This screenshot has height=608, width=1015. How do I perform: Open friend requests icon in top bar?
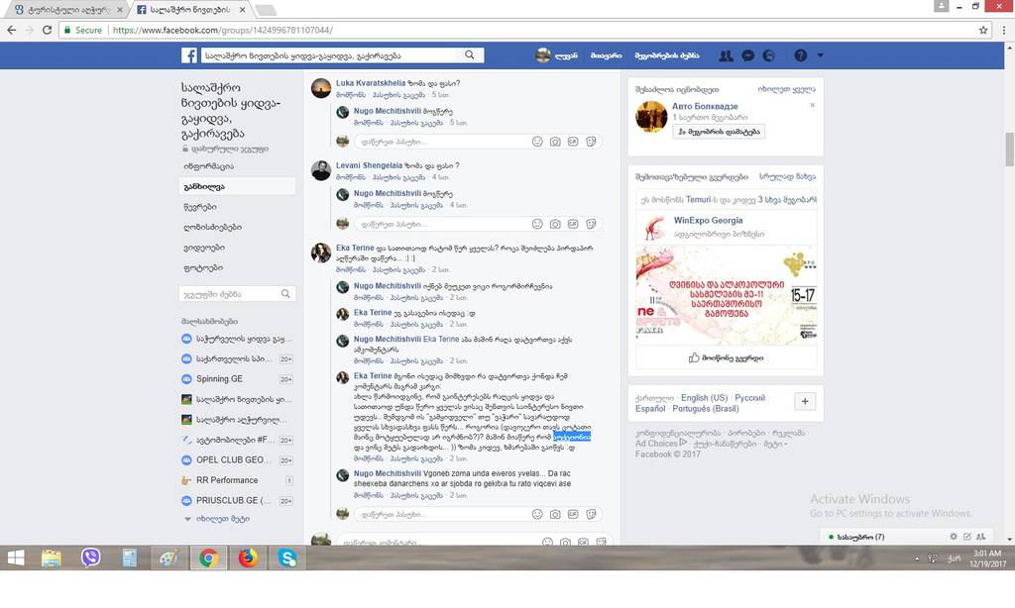pos(726,55)
